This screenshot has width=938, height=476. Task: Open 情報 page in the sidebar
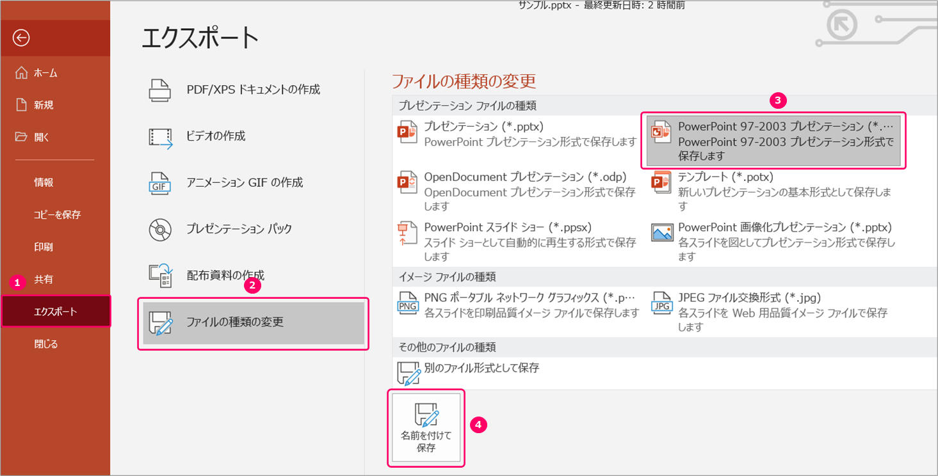click(55, 182)
